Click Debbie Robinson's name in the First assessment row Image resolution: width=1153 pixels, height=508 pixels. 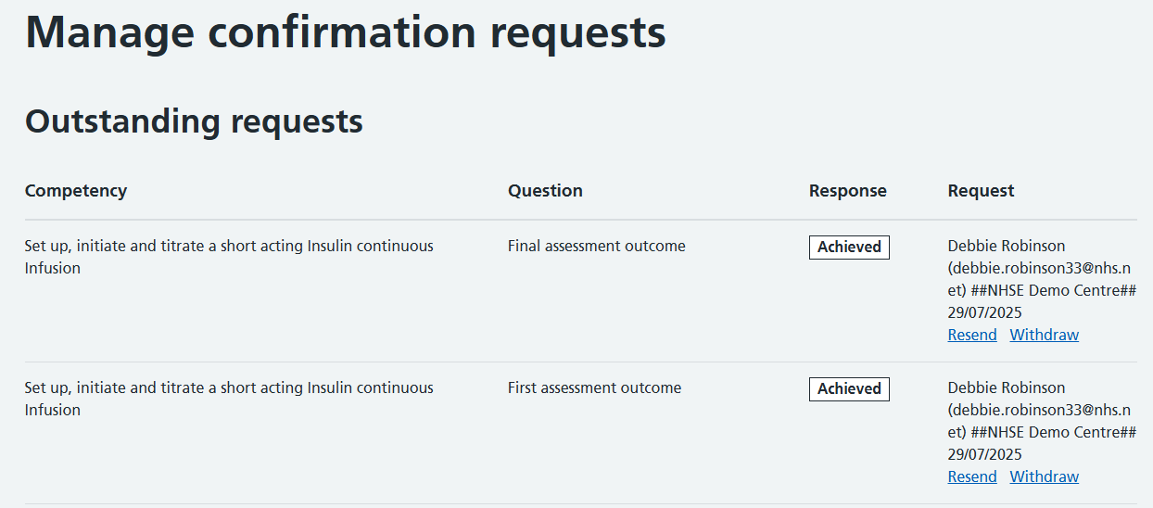click(x=1006, y=387)
